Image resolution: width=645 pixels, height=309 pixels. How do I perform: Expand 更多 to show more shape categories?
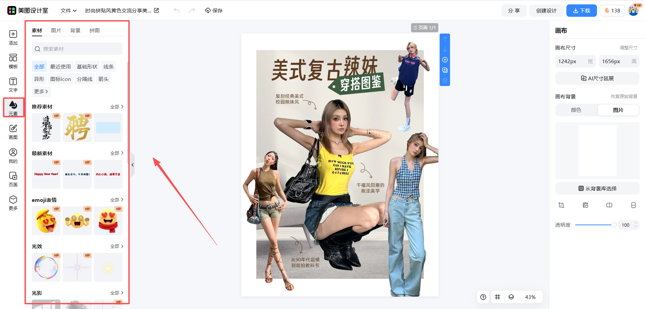41,91
